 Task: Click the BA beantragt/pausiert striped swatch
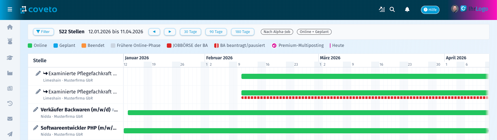(x=216, y=45)
